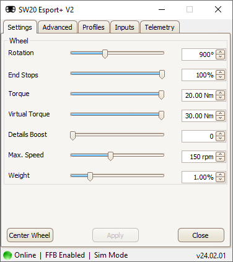Click the FFB Enabled status text
Viewport: 233px width, 262px height.
65,255
